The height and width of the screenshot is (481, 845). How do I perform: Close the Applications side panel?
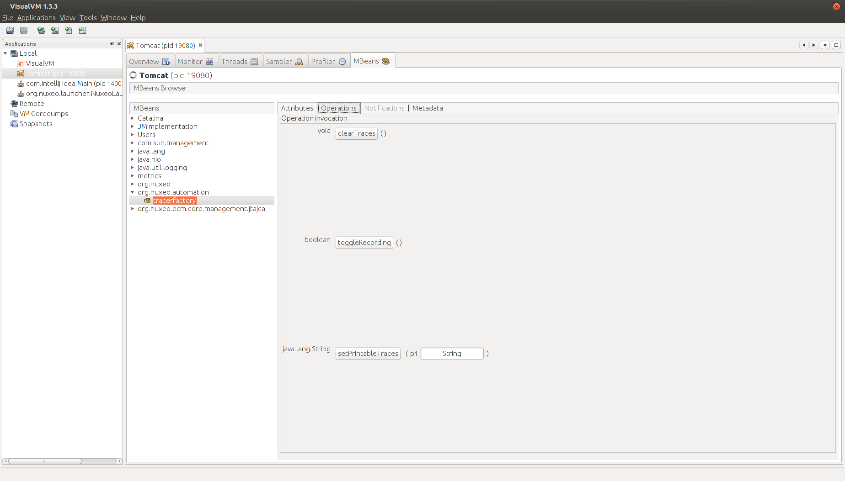(x=119, y=44)
